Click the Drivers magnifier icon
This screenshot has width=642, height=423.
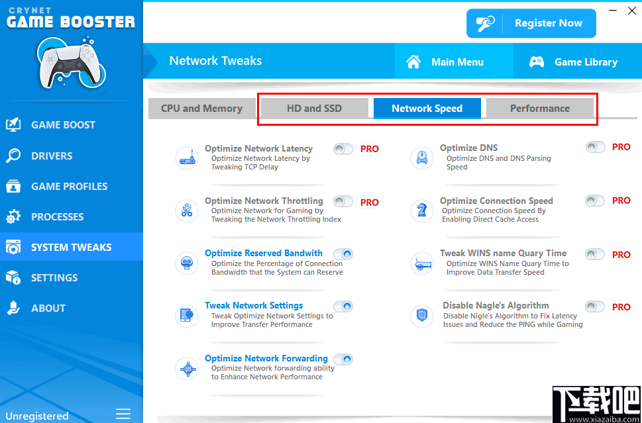tap(13, 156)
